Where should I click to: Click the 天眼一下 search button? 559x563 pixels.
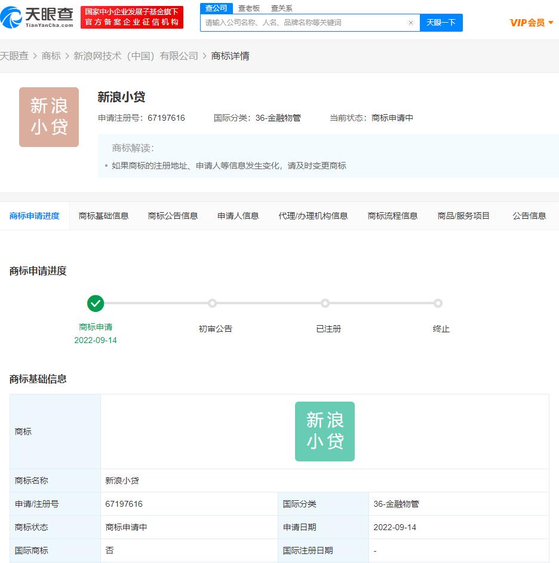click(x=441, y=23)
